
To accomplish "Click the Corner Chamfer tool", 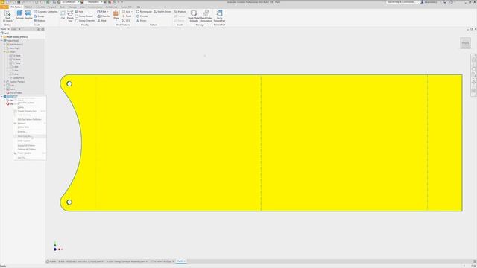I will [85, 21].
